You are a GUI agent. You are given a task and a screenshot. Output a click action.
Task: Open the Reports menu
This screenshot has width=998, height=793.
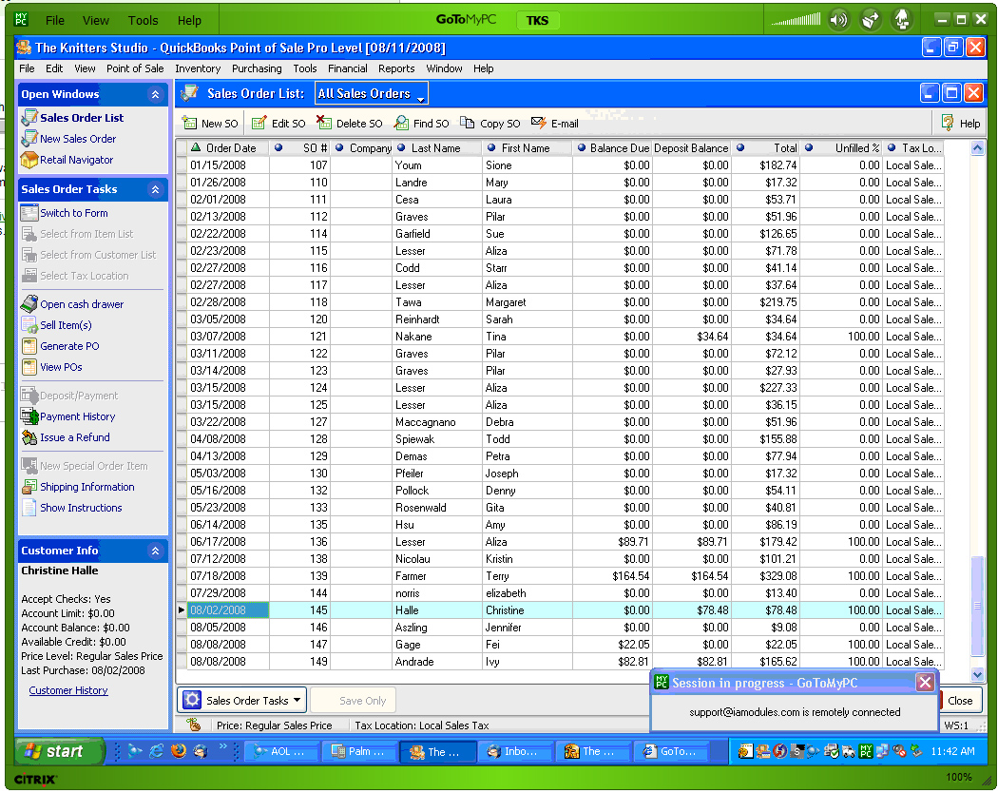396,68
